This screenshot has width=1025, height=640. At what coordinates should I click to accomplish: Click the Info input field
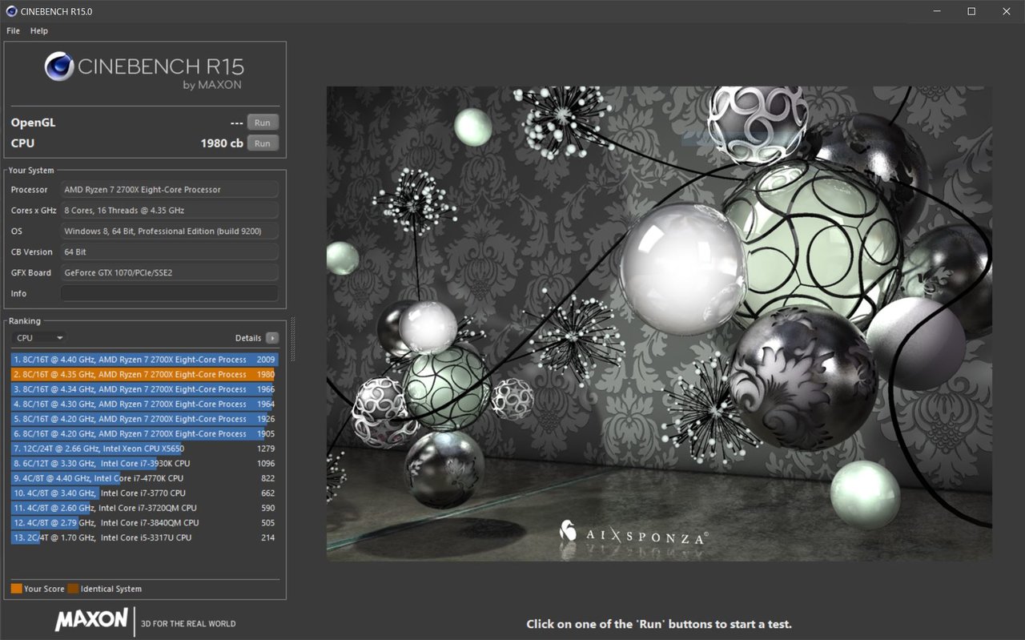(170, 293)
